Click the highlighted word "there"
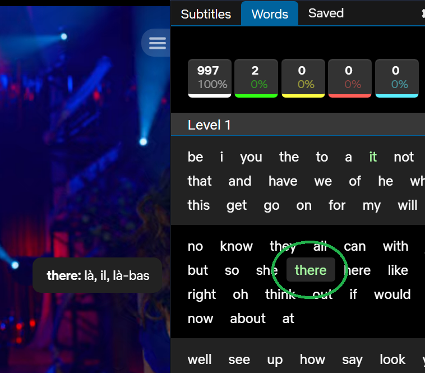 tap(311, 270)
